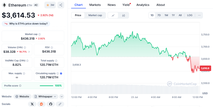213x107 pixels.
Task: Open the Website link button
Action: (x=22, y=97)
